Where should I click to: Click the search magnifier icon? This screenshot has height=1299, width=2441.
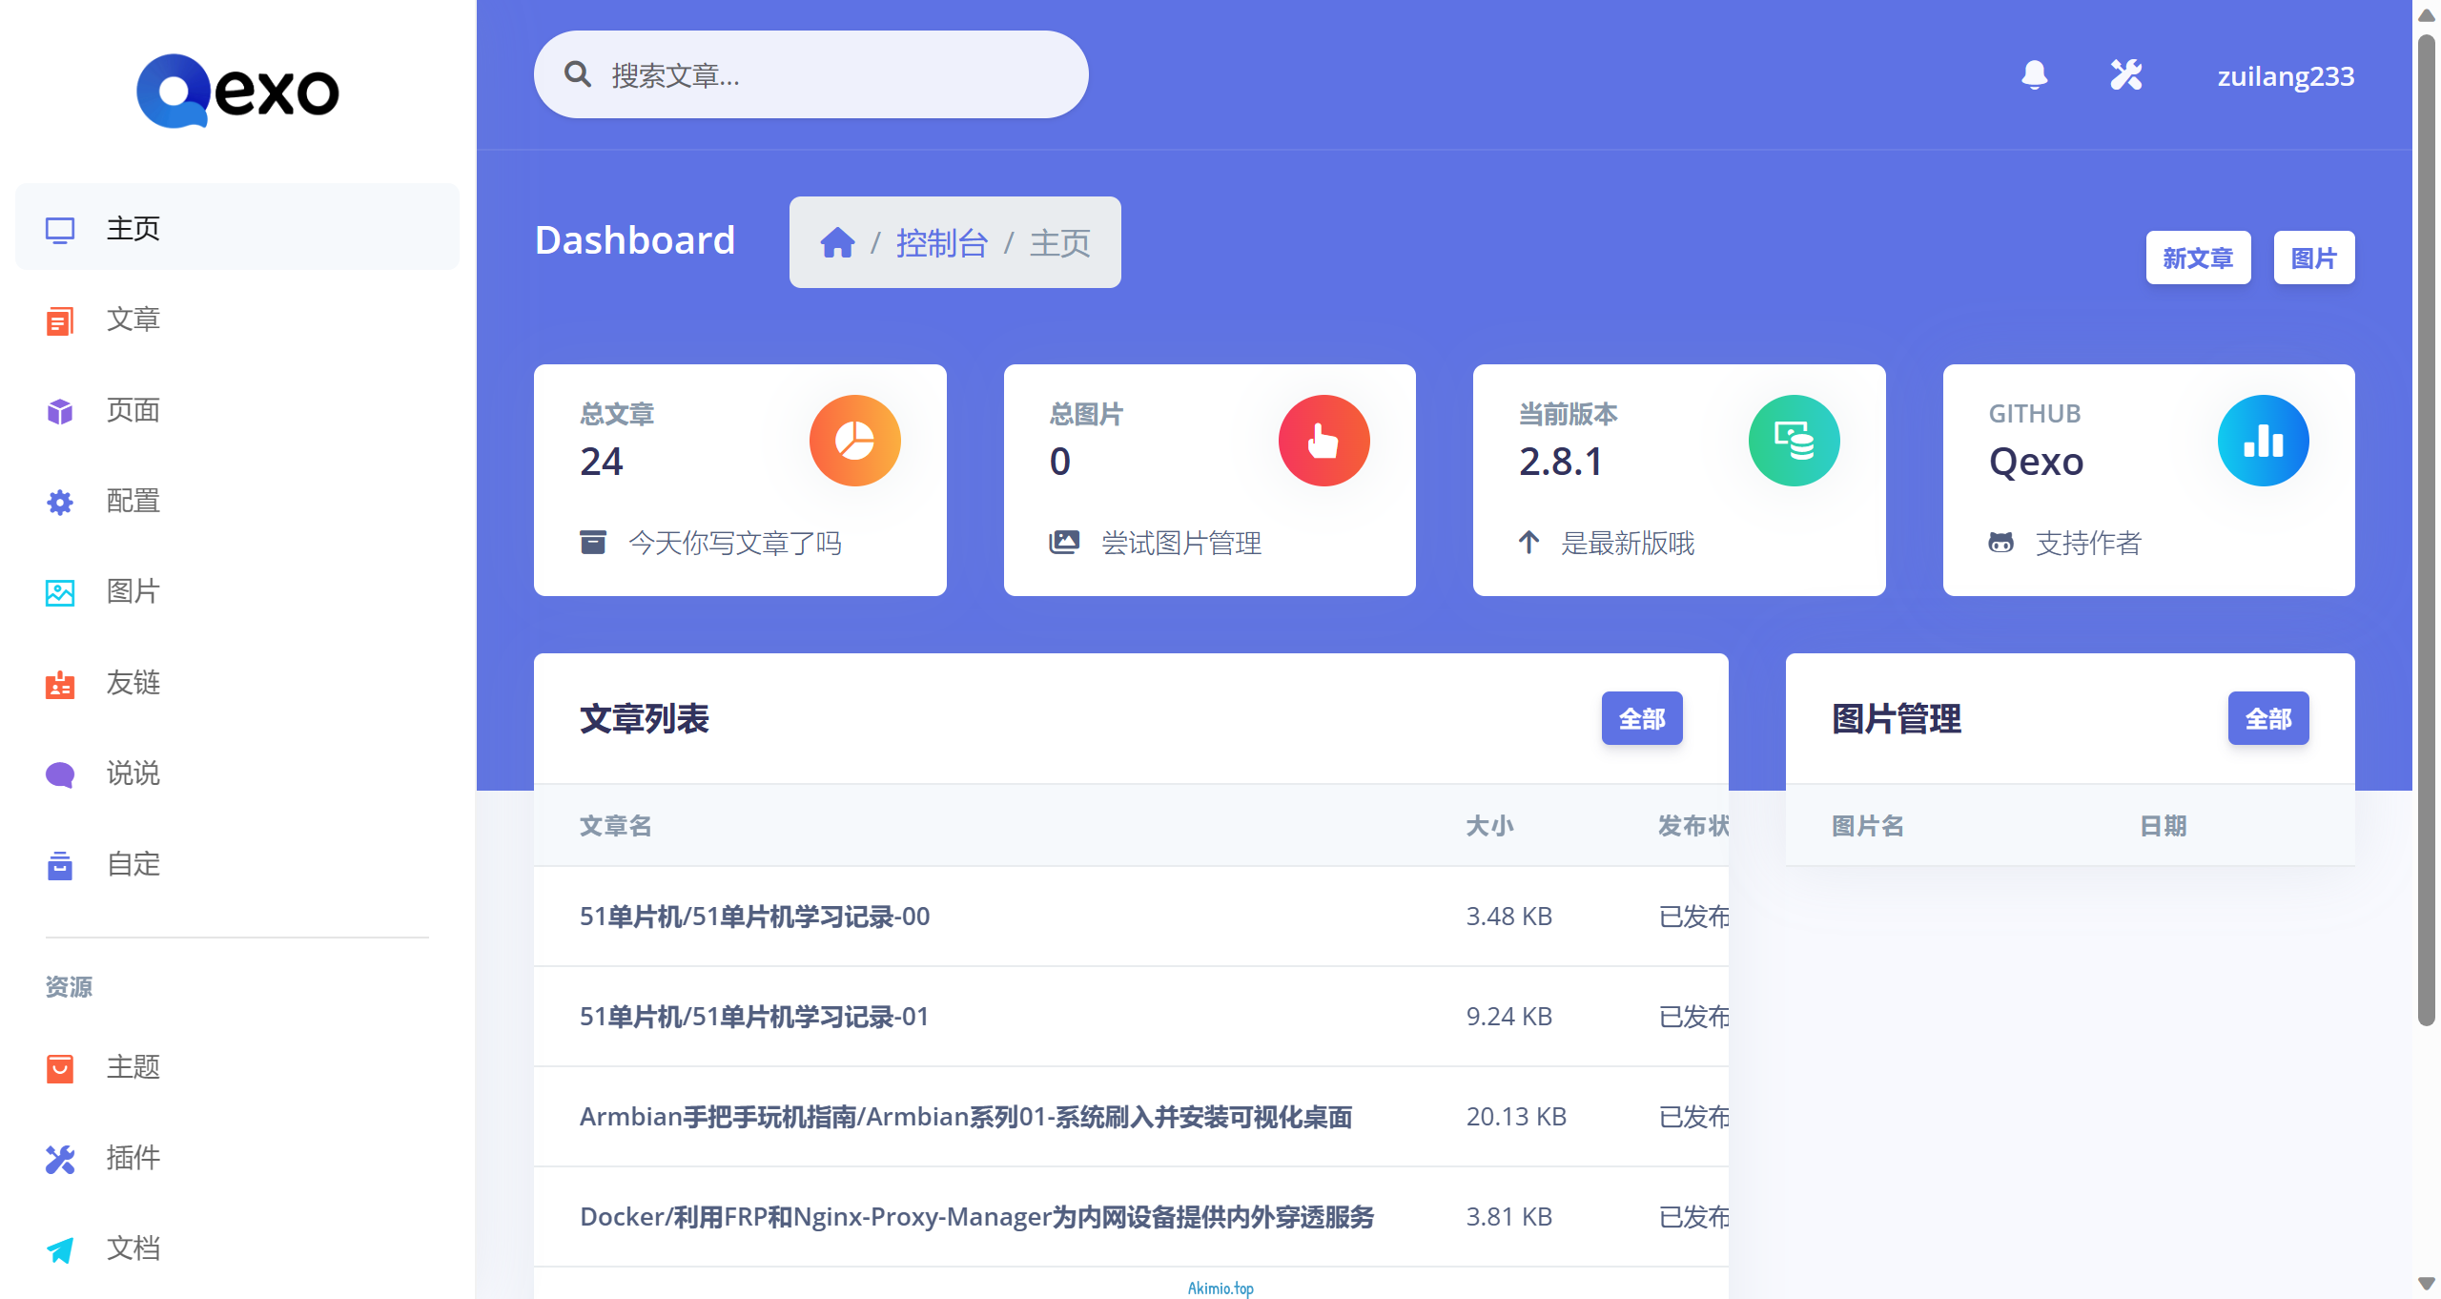pos(578,74)
